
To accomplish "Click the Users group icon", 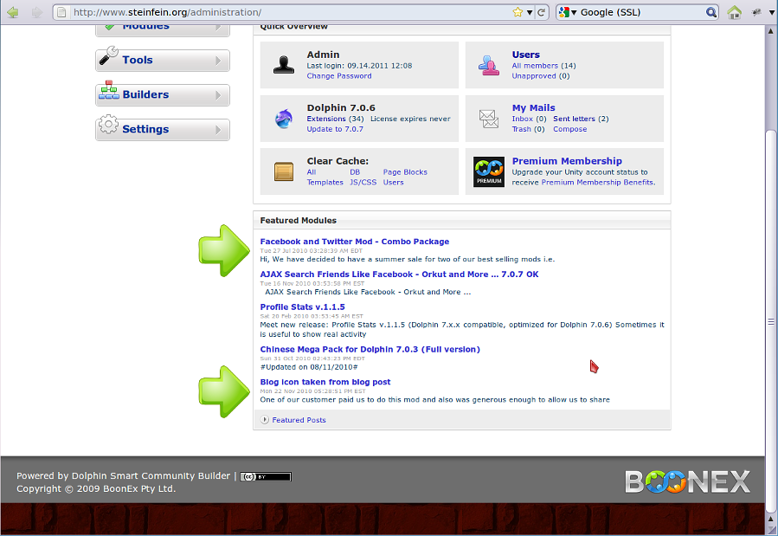I will tap(489, 65).
